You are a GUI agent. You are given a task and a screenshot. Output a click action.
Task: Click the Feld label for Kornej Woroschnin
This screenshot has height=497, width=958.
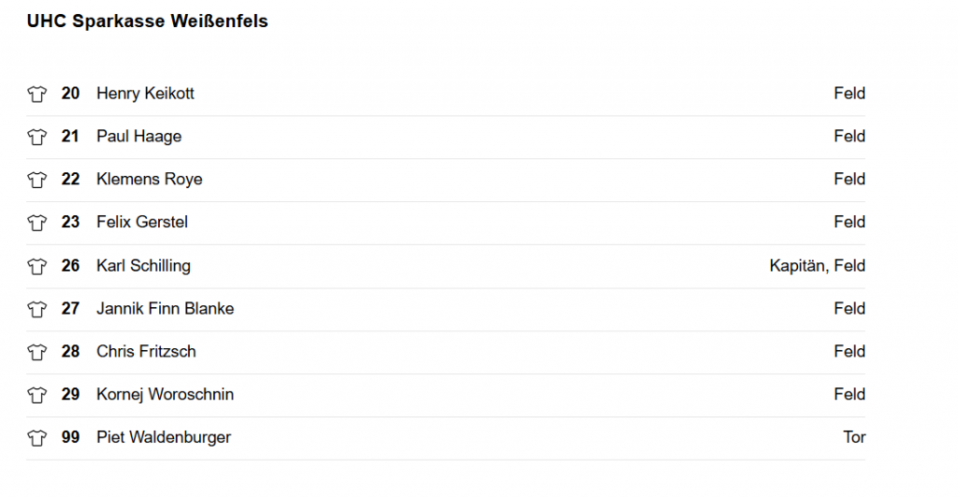coord(849,394)
